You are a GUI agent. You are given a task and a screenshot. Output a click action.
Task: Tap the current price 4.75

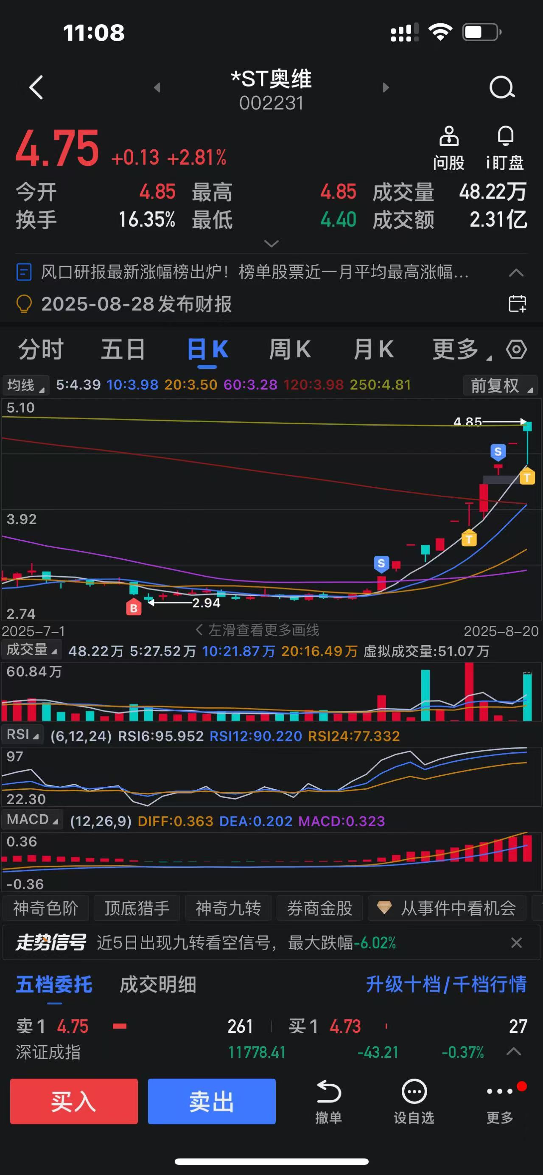coord(57,148)
